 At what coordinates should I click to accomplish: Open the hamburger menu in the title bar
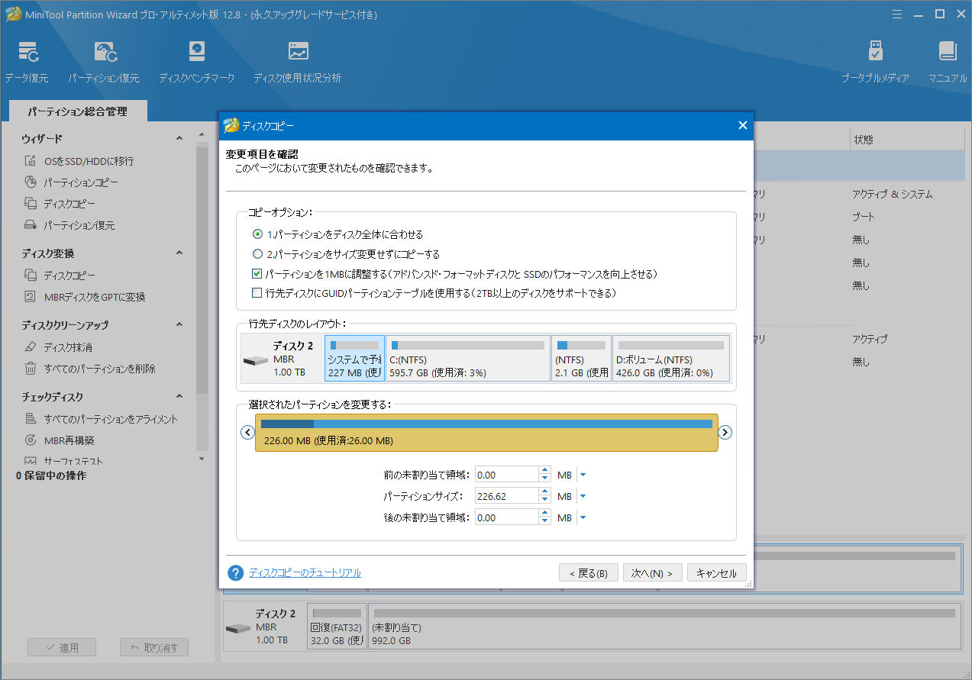point(896,13)
